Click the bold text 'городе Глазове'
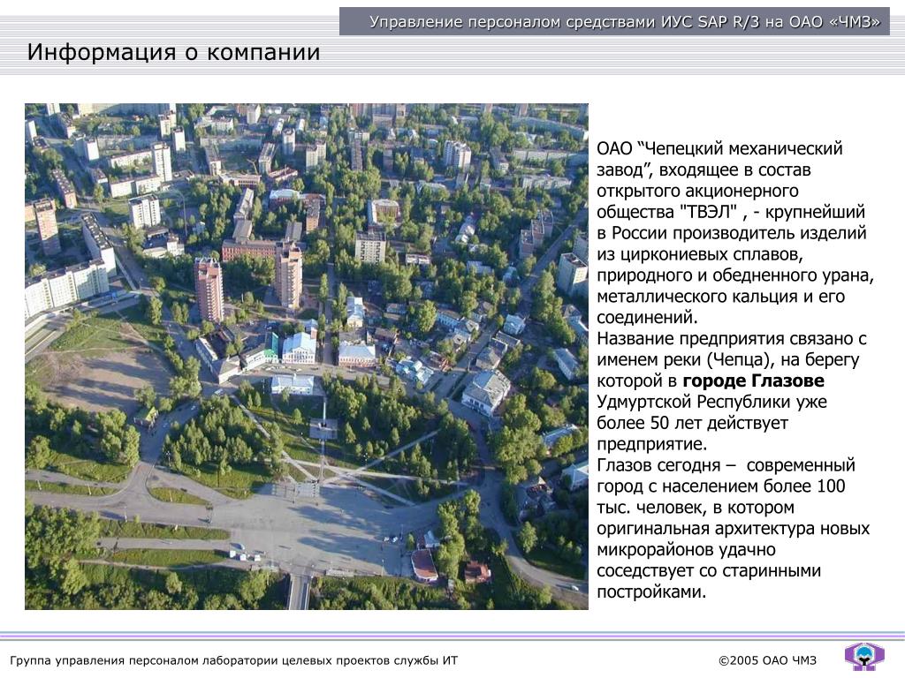Screen dimensions: 905x678 (x=753, y=381)
